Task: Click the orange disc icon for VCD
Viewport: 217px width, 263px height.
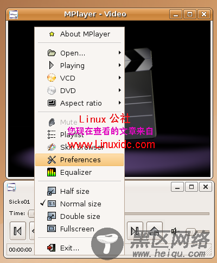Action: [x=52, y=78]
